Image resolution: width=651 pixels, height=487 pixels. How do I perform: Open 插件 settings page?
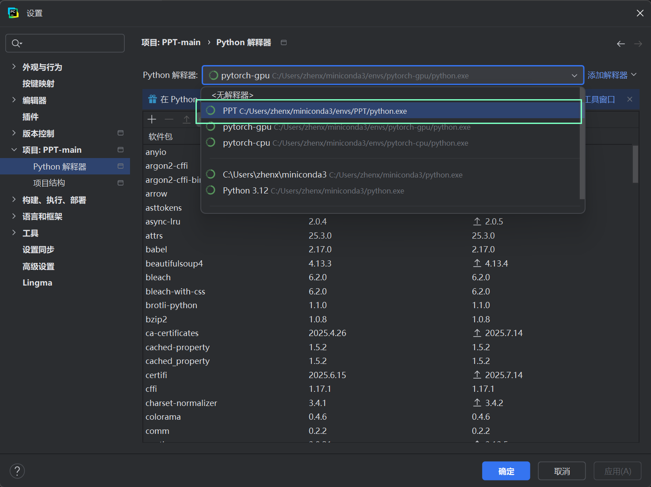31,117
